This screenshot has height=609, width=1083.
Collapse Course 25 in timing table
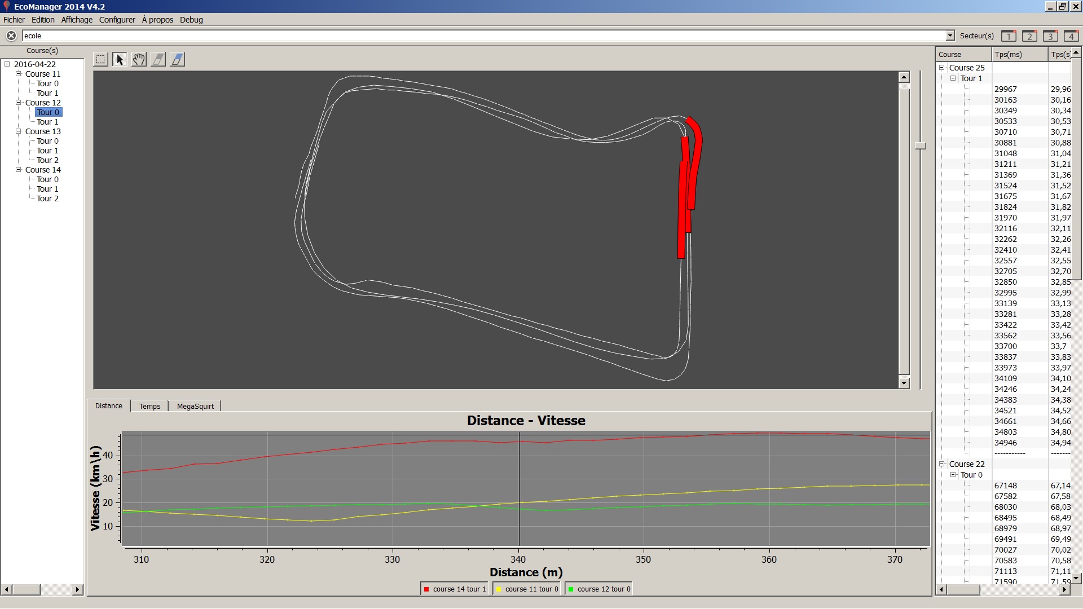coord(941,68)
